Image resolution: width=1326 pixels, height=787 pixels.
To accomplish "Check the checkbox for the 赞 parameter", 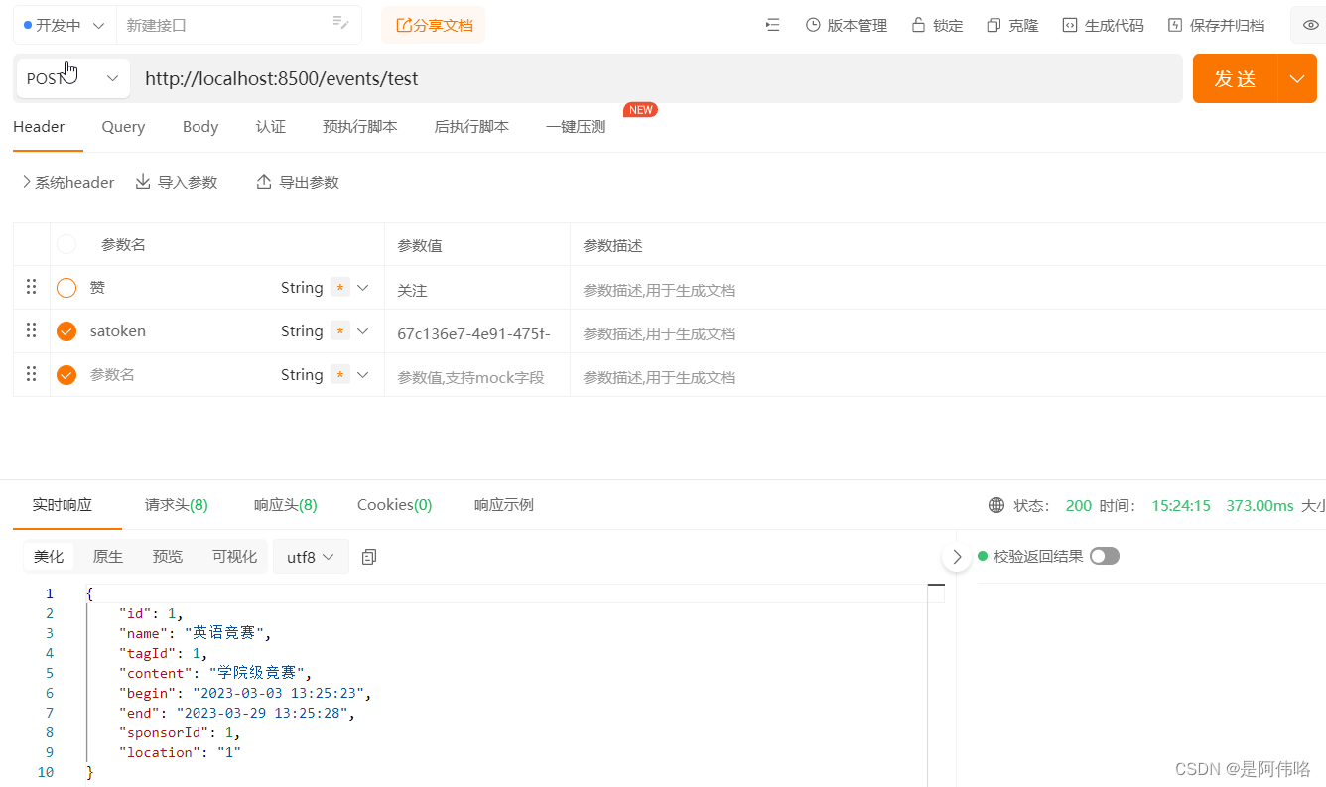I will click(66, 287).
